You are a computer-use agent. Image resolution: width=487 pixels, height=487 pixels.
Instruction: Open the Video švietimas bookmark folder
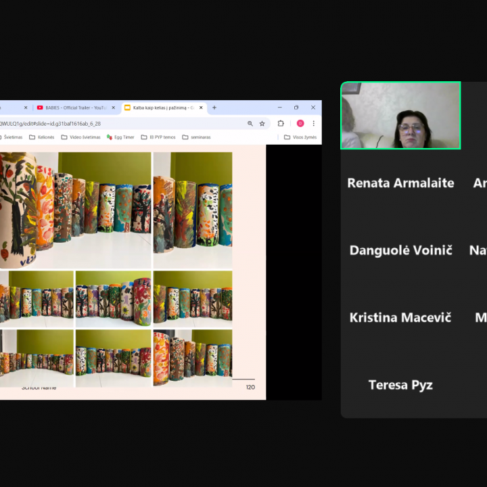coord(80,137)
